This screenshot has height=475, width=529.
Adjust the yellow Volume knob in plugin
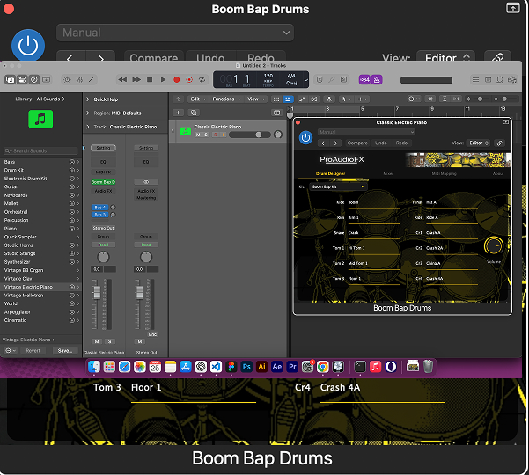pyautogui.click(x=494, y=246)
